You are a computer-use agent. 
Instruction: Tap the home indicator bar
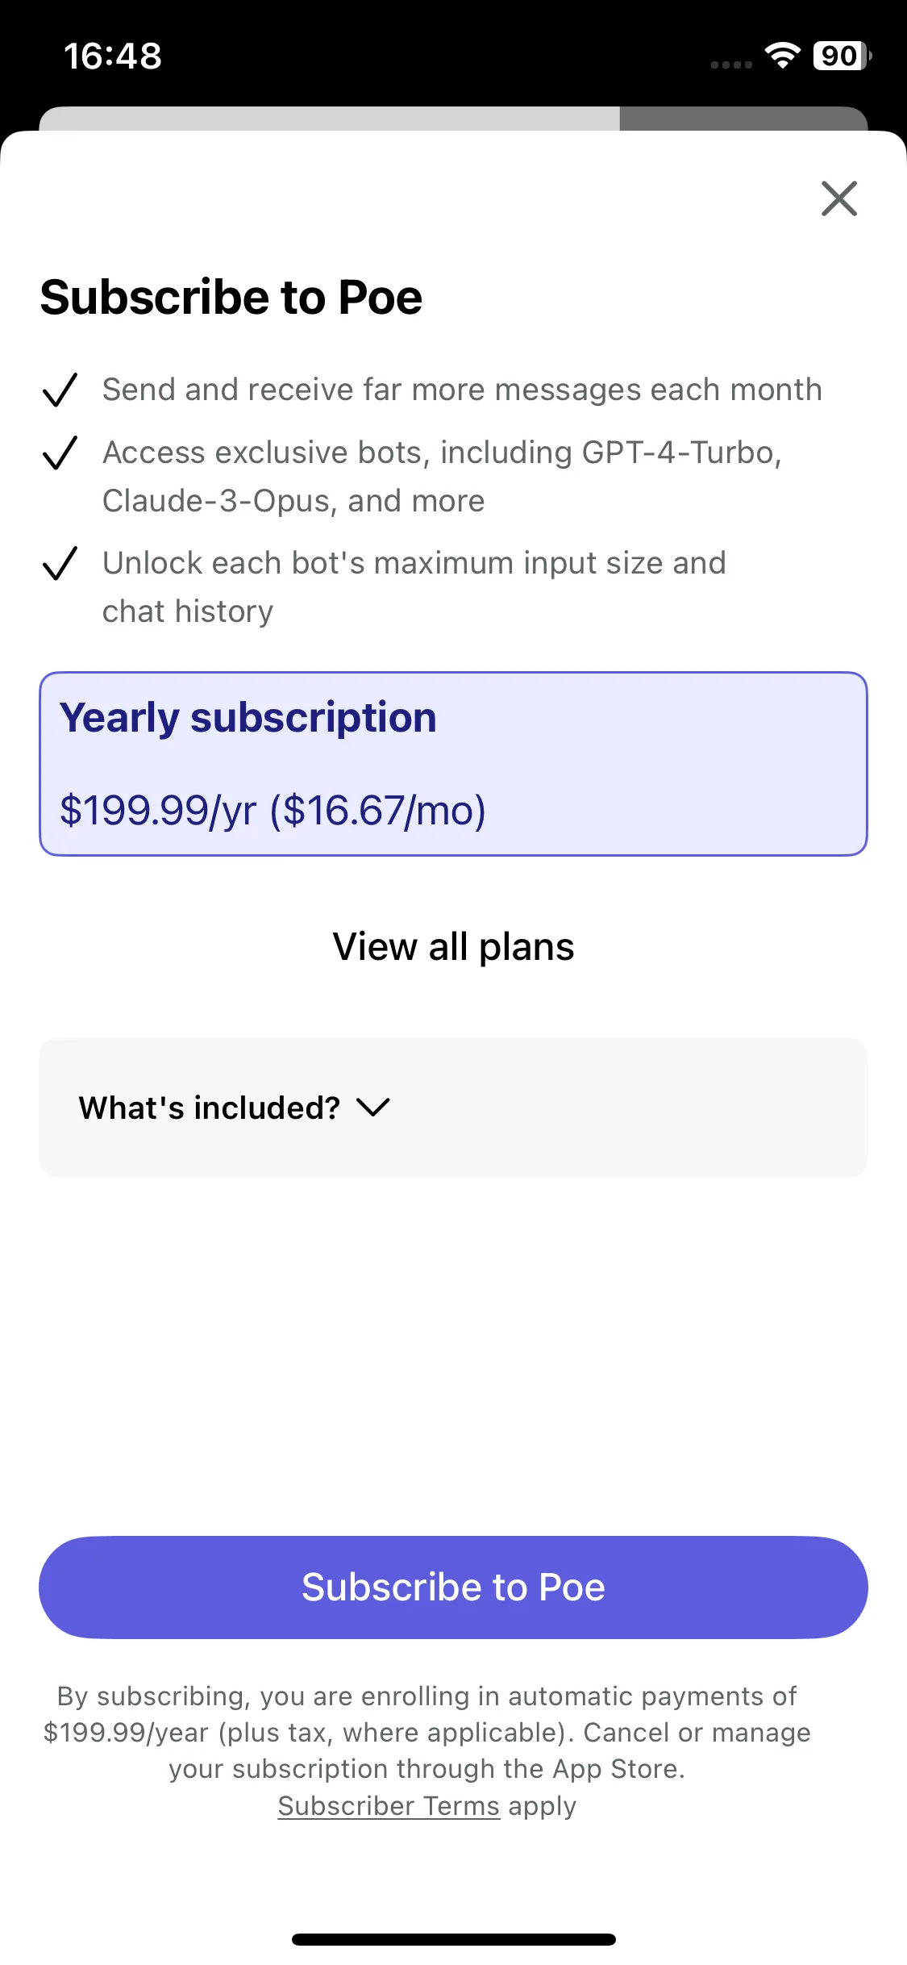coord(453,1939)
